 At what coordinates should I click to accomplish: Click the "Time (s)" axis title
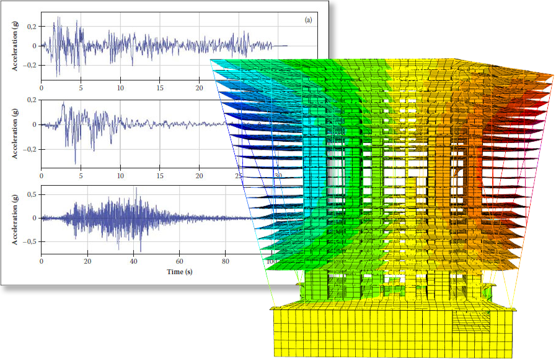pos(180,272)
